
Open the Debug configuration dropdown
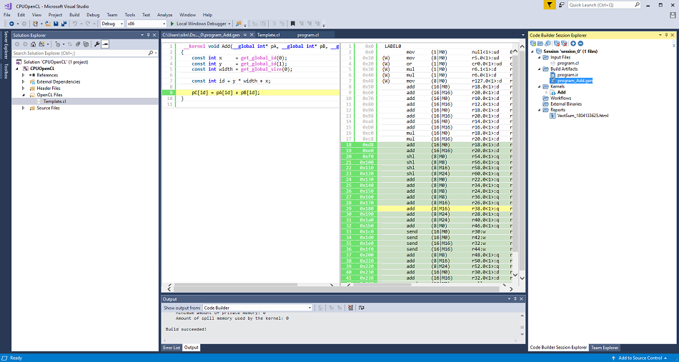click(x=111, y=24)
